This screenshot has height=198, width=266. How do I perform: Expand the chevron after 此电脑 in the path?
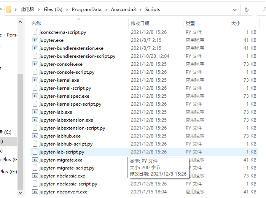pos(39,10)
